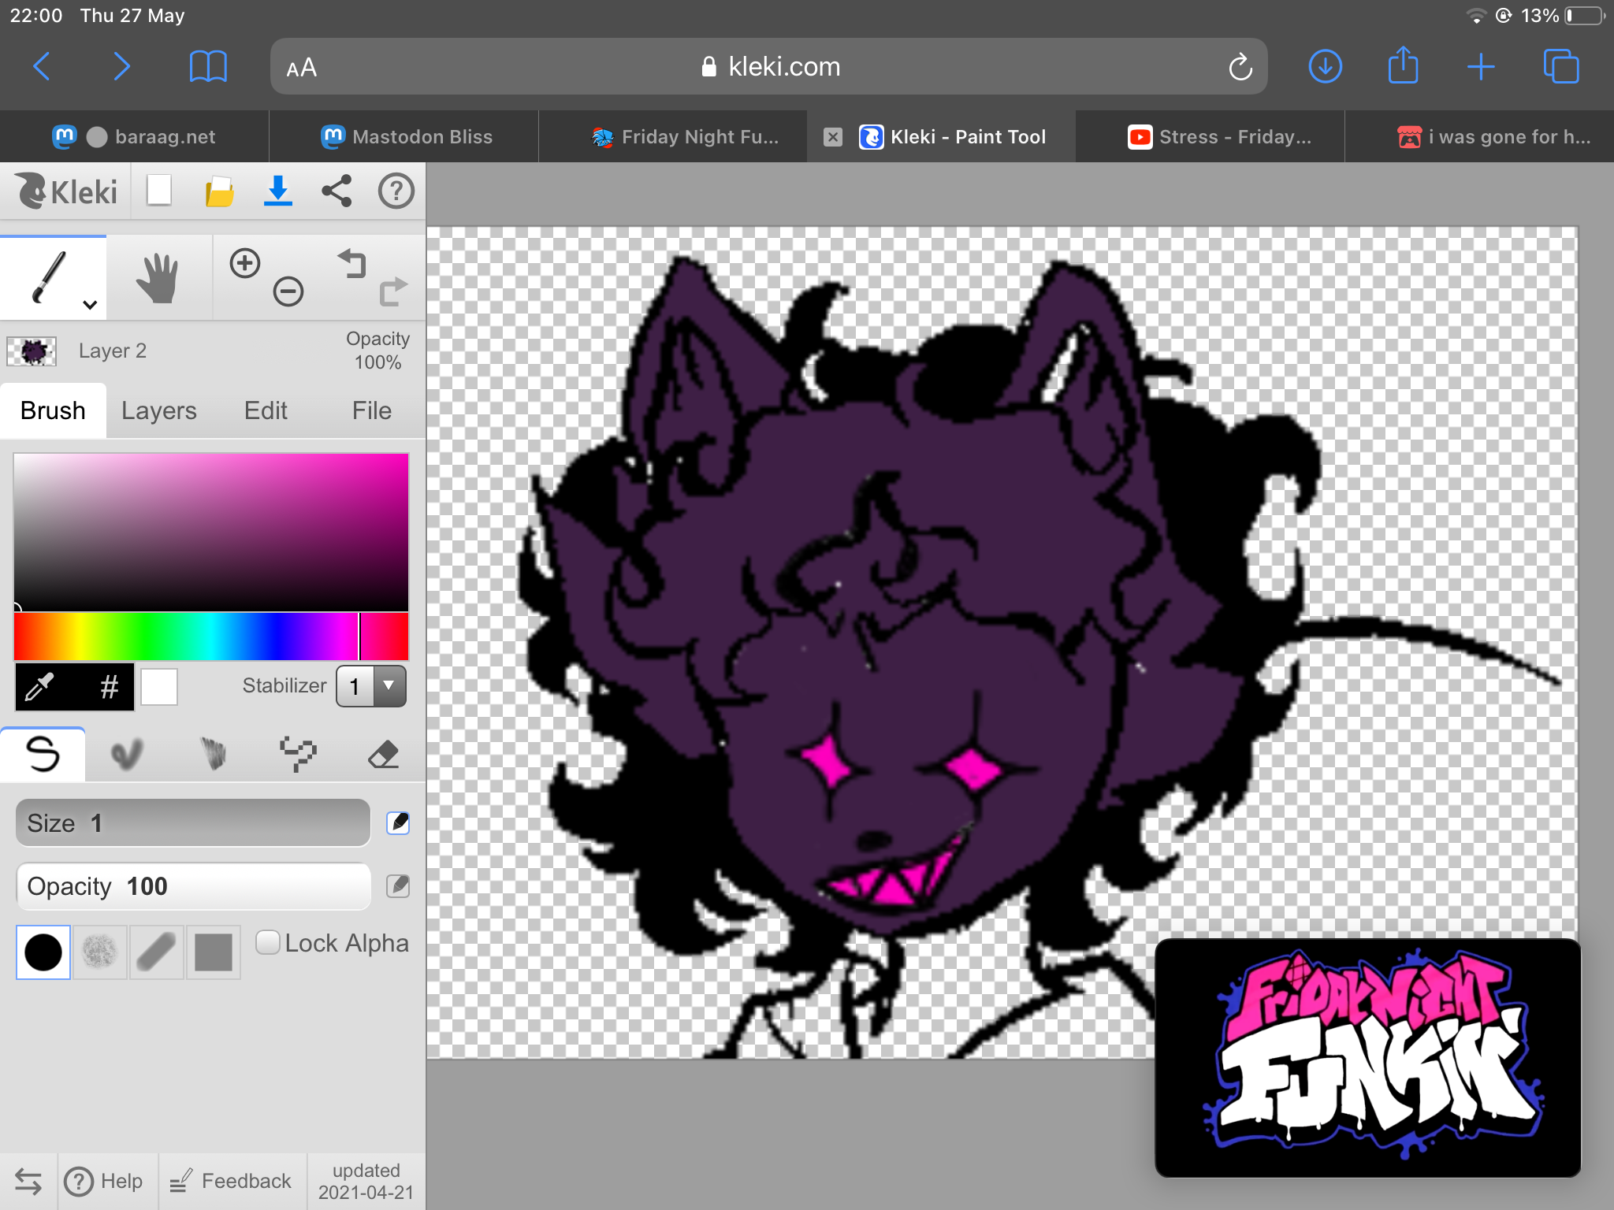Viewport: 1614px width, 1210px height.
Task: Click the Layer 2 layer name label
Action: [x=113, y=351]
